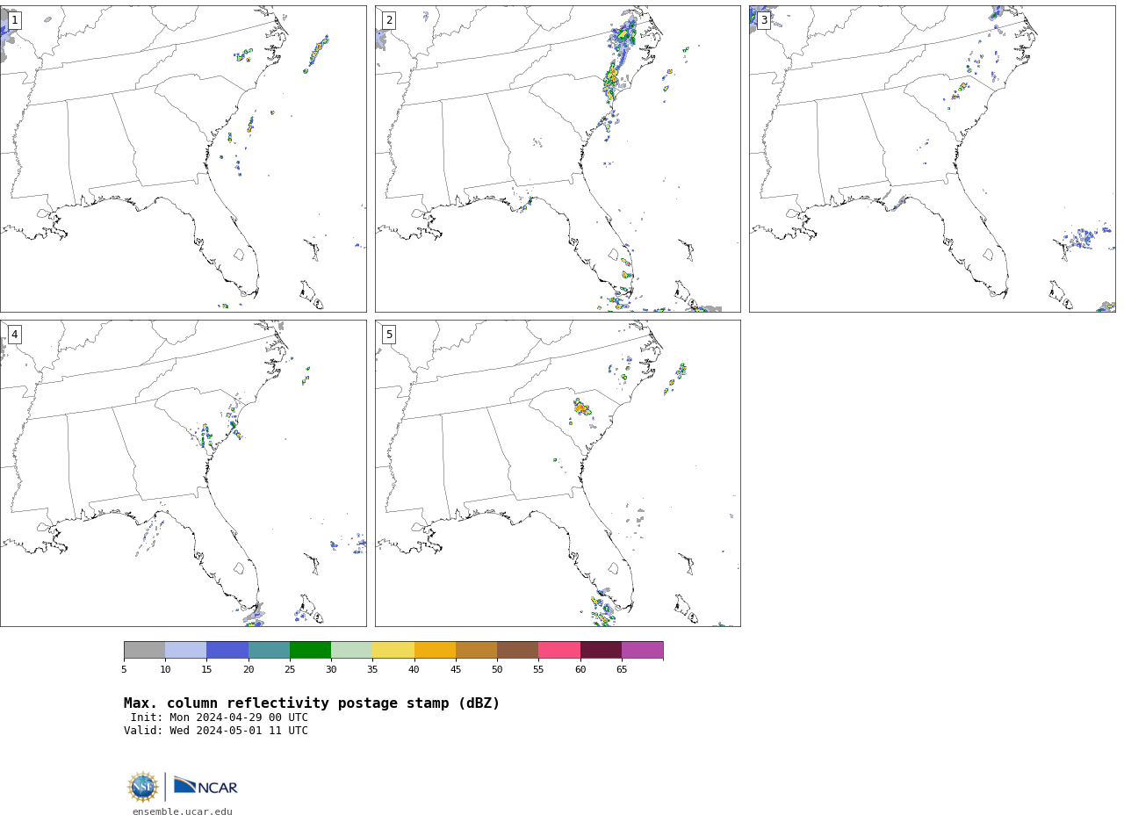The height and width of the screenshot is (822, 1124).
Task: Click the gray 5-10 dBZ color swatch
Action: (144, 650)
